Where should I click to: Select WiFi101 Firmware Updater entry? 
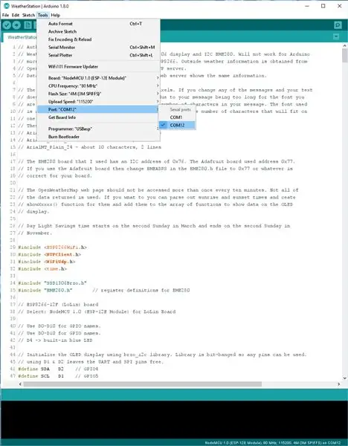pyautogui.click(x=98, y=67)
